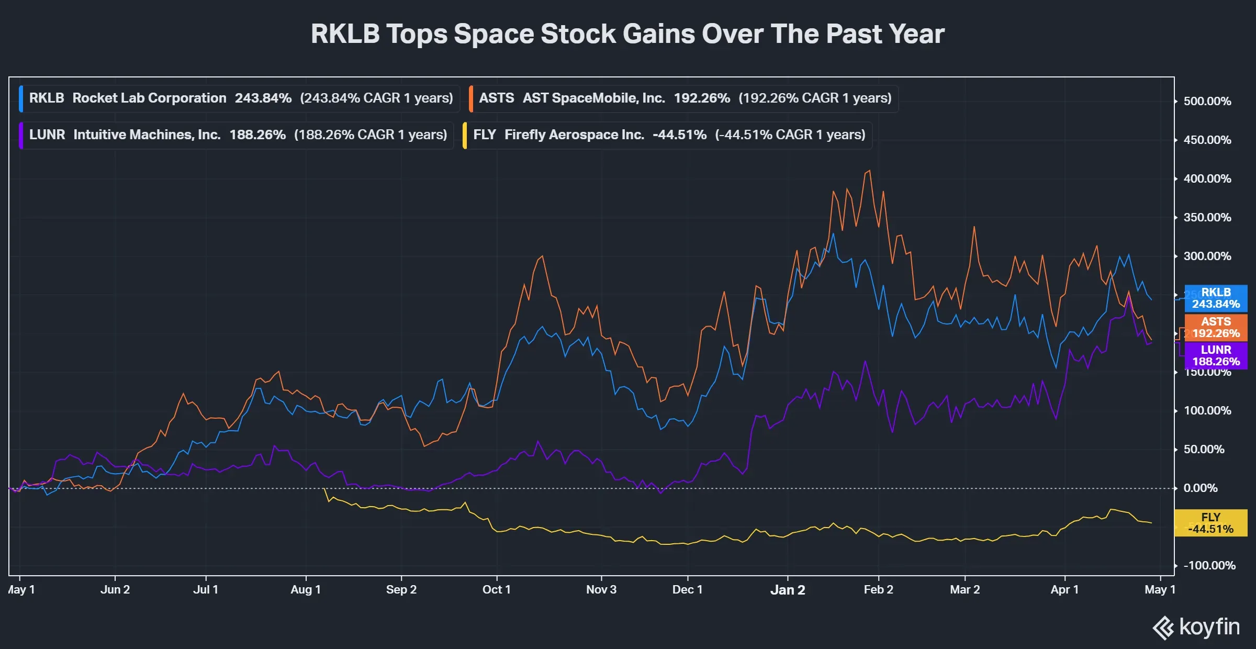The image size is (1256, 649).
Task: Click the yellow FLY -44.51% price tag
Action: click(1210, 523)
